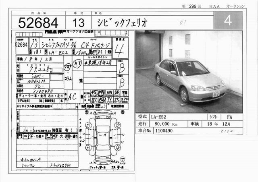Click the 背面タイヤ option box
The height and width of the screenshot is (182, 258).
(125, 93)
